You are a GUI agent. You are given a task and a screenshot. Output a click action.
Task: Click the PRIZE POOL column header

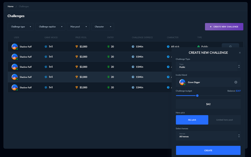[x=81, y=37]
